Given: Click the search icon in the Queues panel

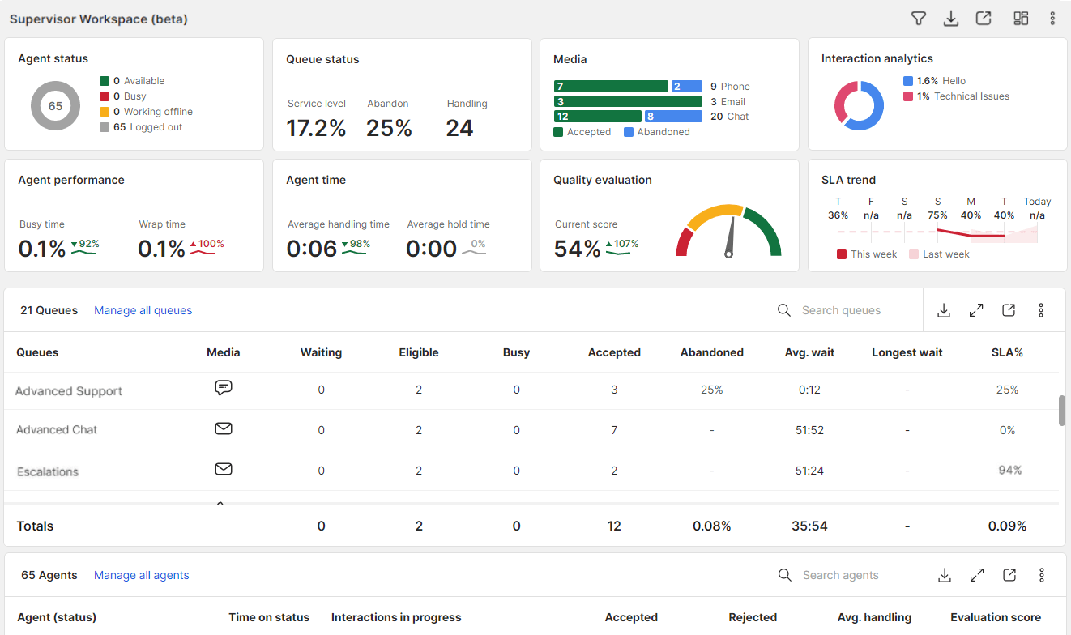Looking at the screenshot, I should click(783, 309).
